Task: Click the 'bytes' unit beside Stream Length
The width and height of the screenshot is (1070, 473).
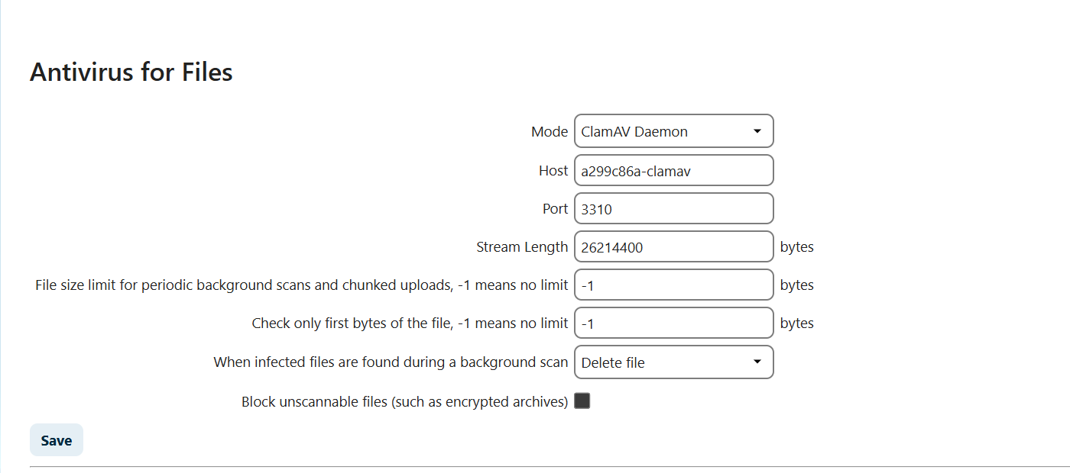Action: [x=796, y=247]
